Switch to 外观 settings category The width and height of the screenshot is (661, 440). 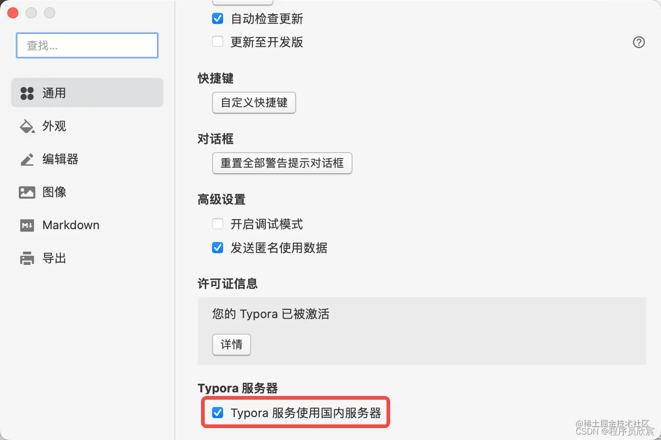point(54,126)
